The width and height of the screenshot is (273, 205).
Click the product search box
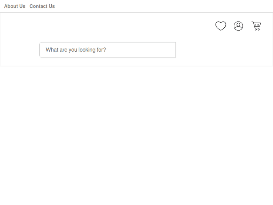point(107,50)
